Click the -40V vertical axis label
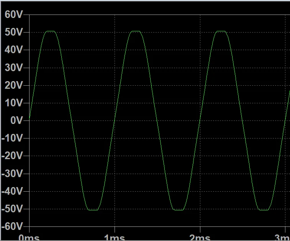 pos(13,191)
